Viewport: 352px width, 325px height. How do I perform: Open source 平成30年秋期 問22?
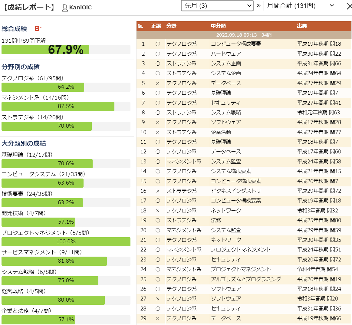pos(319,54)
